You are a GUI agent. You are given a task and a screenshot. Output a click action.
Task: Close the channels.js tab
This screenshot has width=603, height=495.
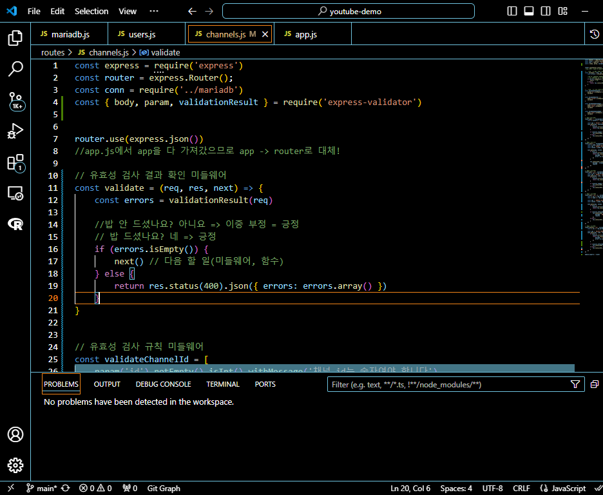[265, 34]
